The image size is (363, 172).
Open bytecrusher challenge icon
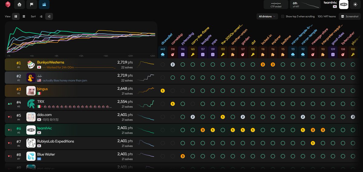(343, 55)
